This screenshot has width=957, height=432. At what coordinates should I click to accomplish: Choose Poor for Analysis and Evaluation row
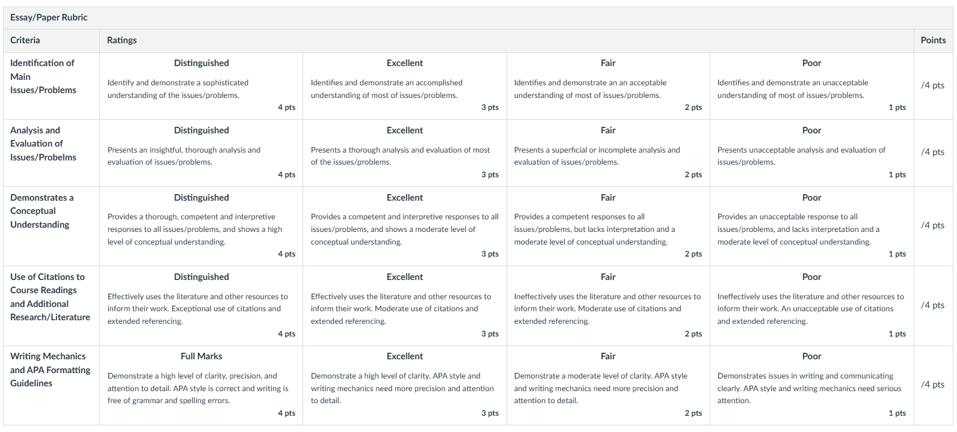pyautogui.click(x=811, y=153)
